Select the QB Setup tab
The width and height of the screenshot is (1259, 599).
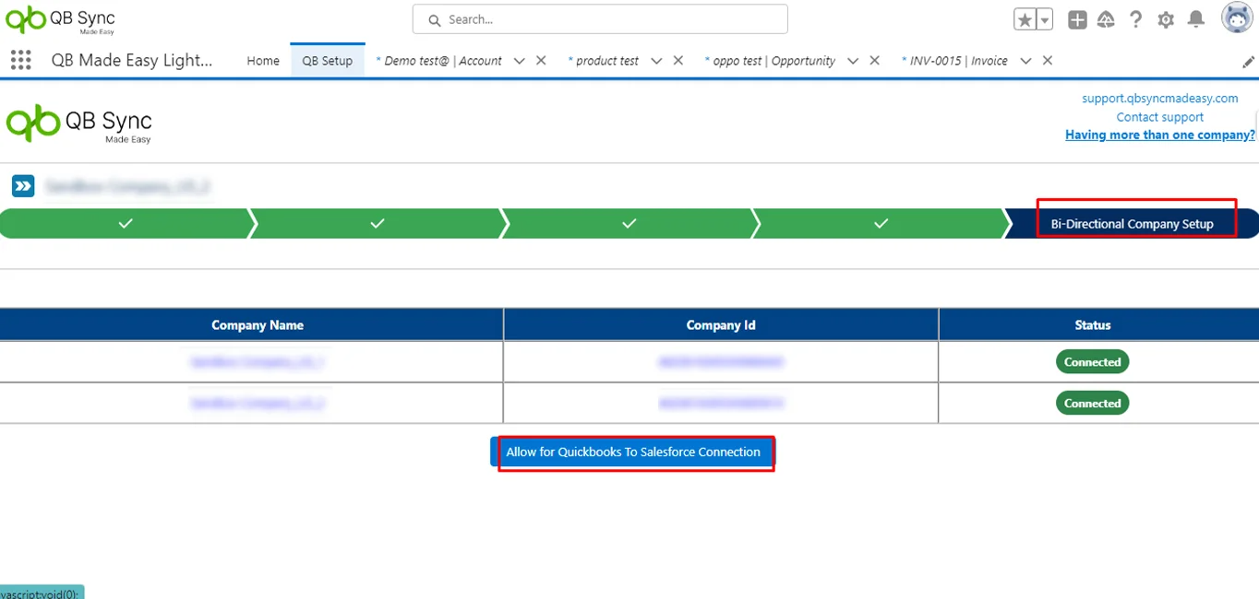[328, 61]
